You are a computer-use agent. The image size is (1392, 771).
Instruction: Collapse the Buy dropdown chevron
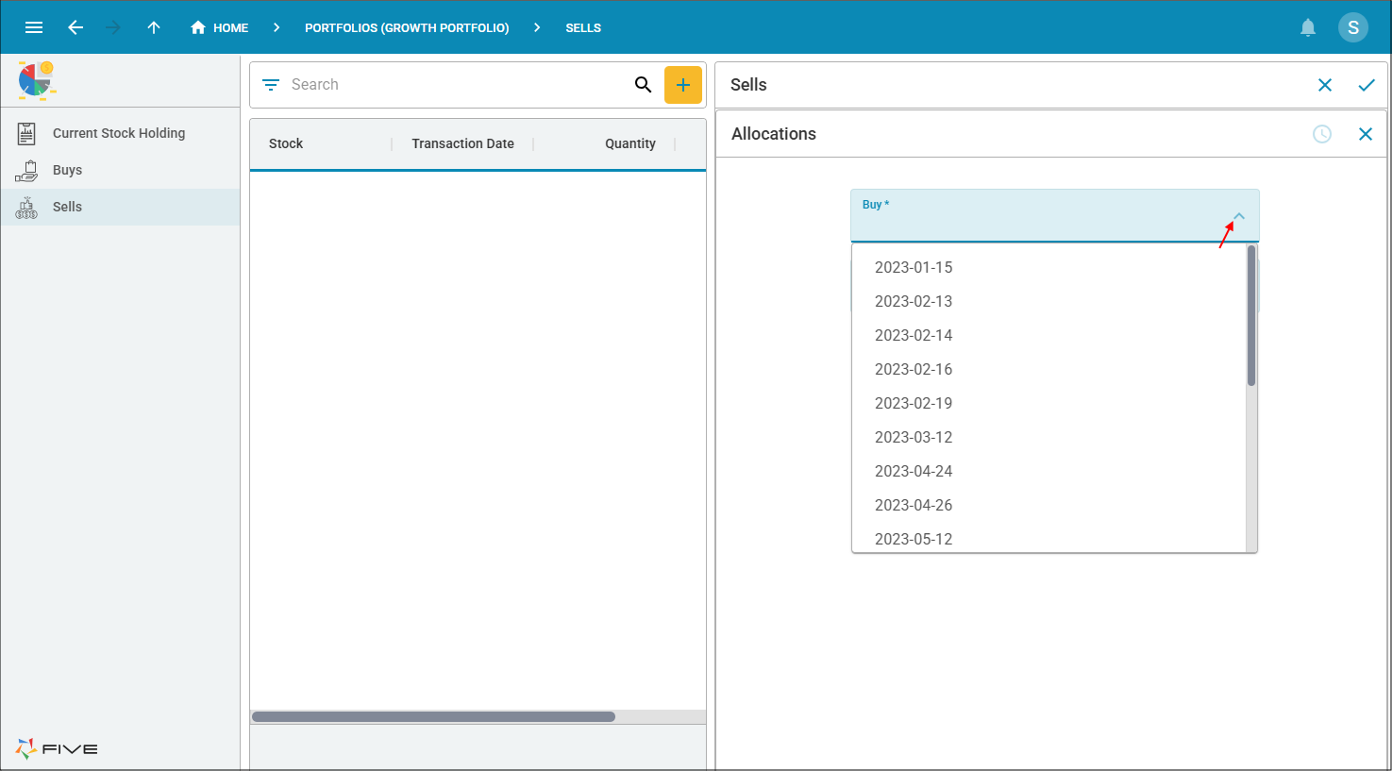click(1239, 216)
